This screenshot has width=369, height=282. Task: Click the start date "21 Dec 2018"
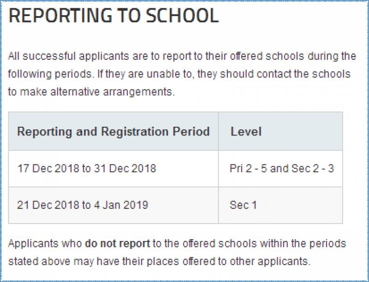(48, 205)
